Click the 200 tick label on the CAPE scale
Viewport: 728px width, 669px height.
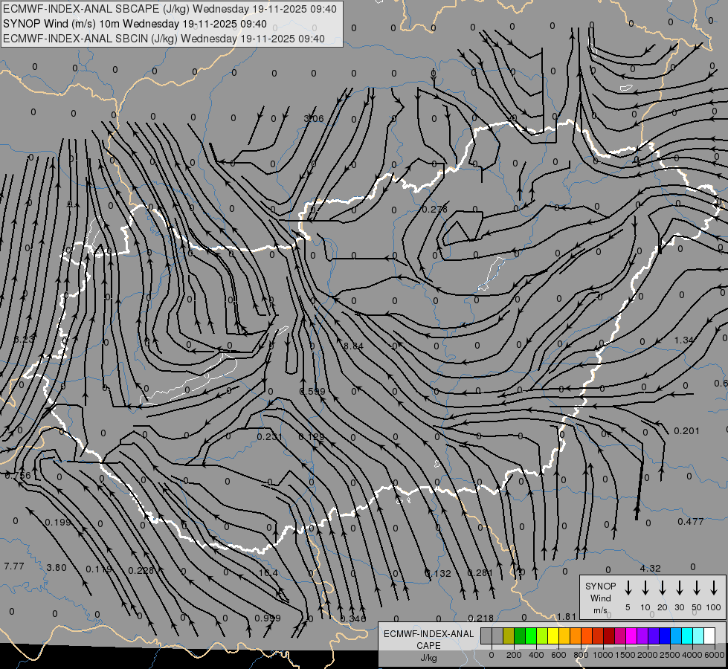pyautogui.click(x=514, y=655)
